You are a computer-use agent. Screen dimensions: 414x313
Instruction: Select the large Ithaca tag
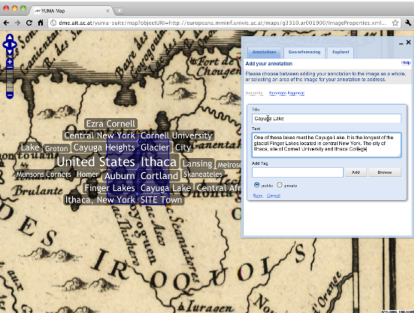159,162
